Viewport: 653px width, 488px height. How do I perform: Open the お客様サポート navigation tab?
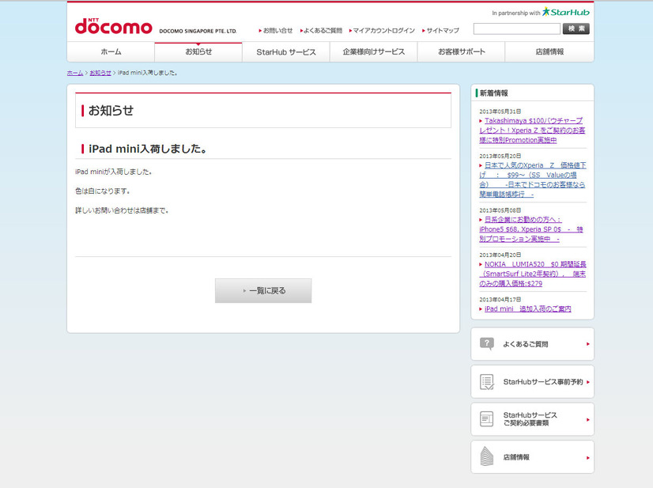[x=461, y=52]
